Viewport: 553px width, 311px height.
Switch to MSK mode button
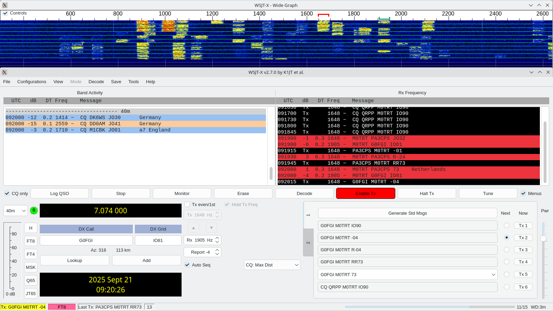(x=31, y=267)
